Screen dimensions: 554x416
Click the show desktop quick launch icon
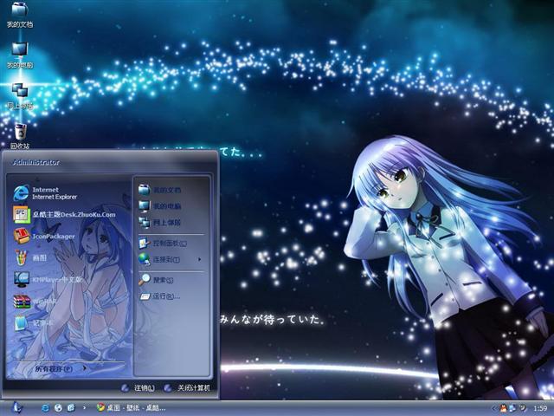(x=71, y=408)
